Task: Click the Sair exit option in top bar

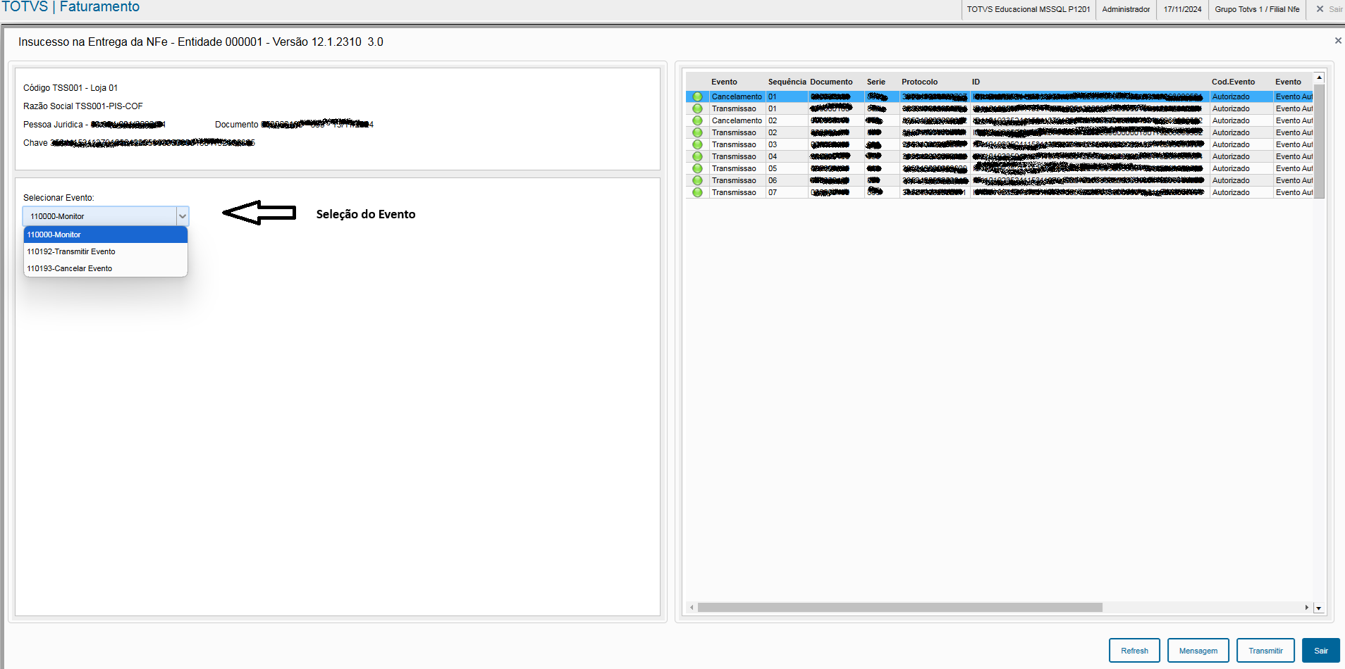Action: tap(1329, 9)
